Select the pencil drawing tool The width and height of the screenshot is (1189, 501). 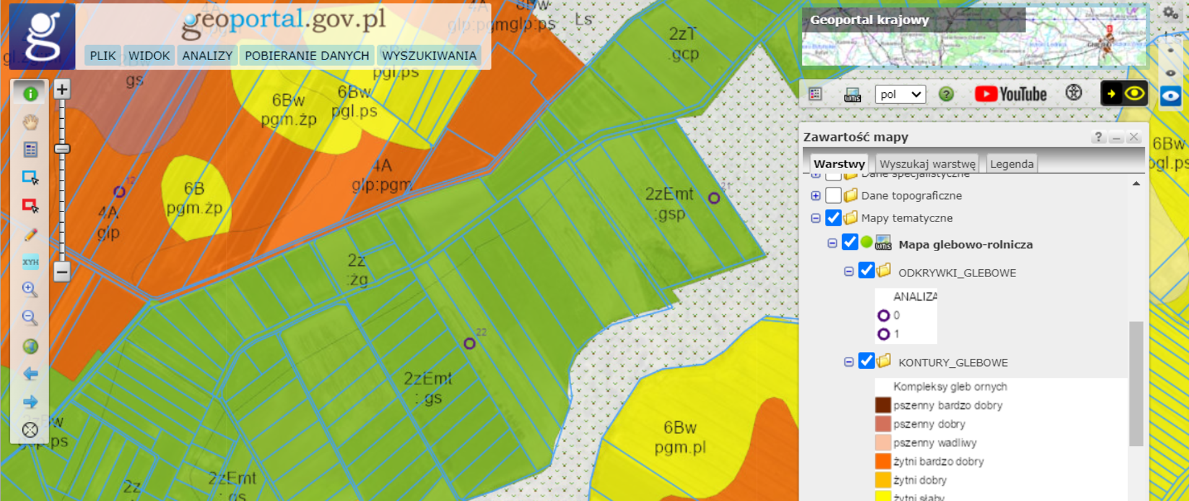point(30,234)
